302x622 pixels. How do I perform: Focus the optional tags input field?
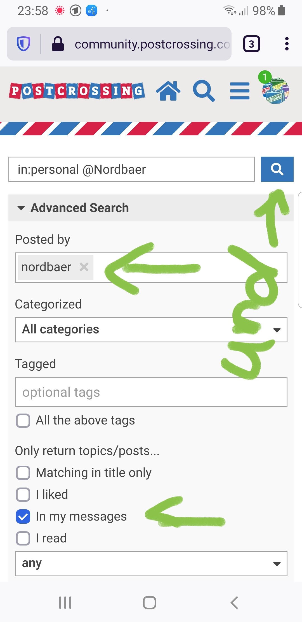coord(151,392)
